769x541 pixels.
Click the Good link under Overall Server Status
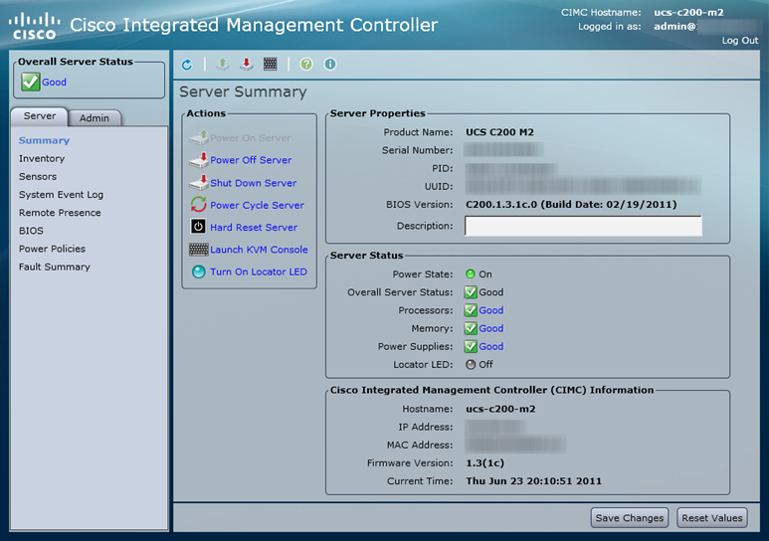pyautogui.click(x=54, y=82)
